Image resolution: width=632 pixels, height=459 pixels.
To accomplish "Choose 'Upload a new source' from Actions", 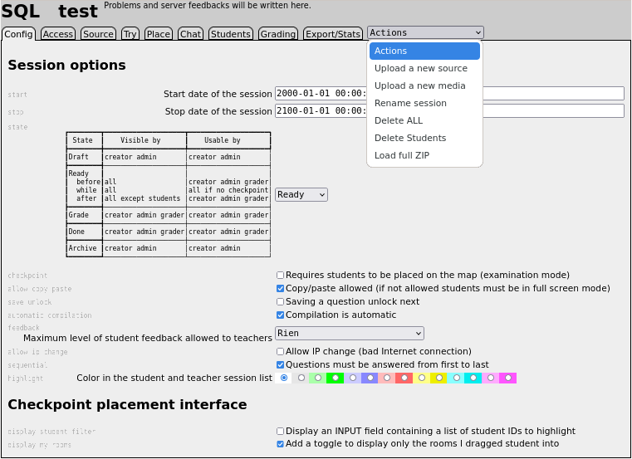I will pyautogui.click(x=420, y=68).
